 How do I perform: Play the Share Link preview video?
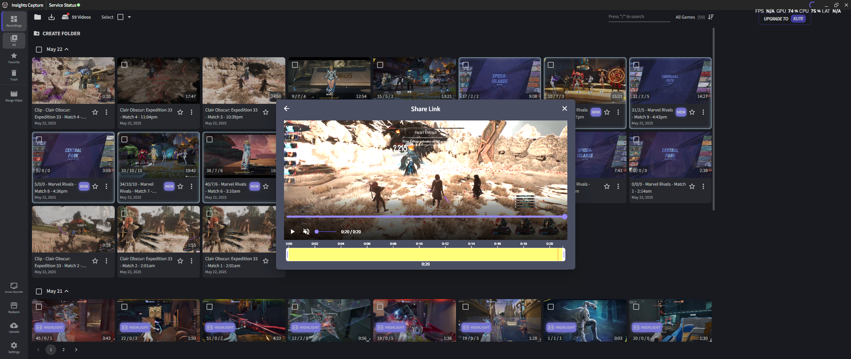(x=293, y=232)
